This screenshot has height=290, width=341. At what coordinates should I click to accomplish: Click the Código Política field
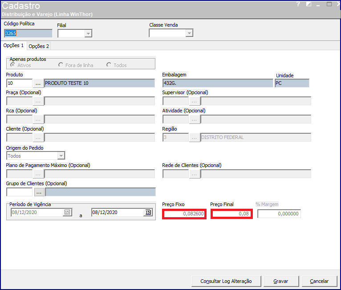[28, 33]
